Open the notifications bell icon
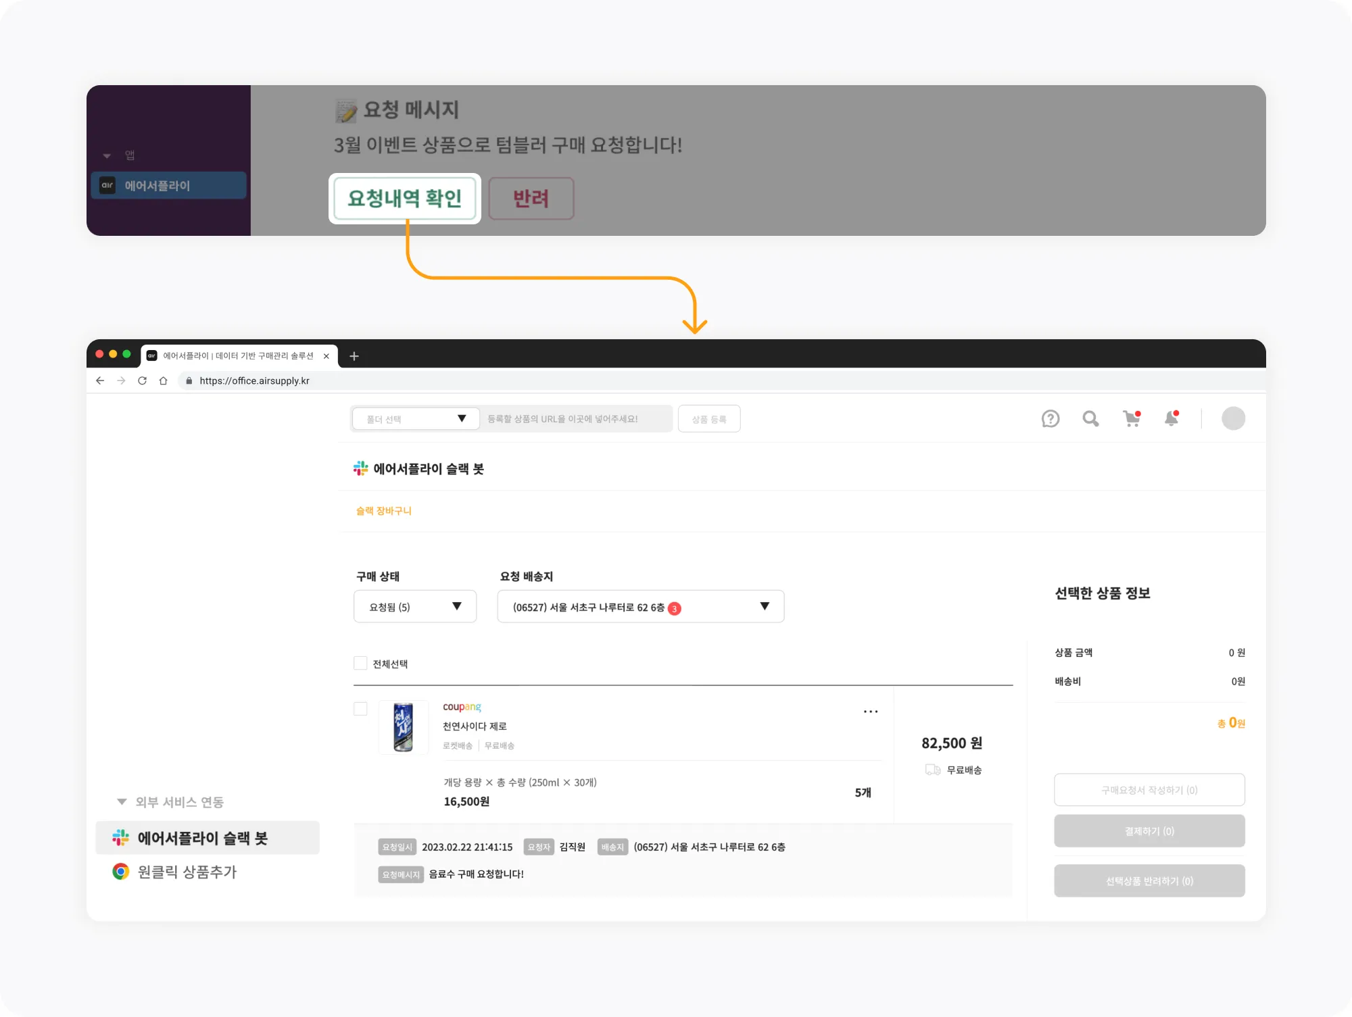Image resolution: width=1352 pixels, height=1017 pixels. tap(1172, 419)
